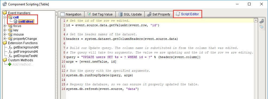
Task: Click the script editor scrollbar up arrow
Action: coord(256,20)
